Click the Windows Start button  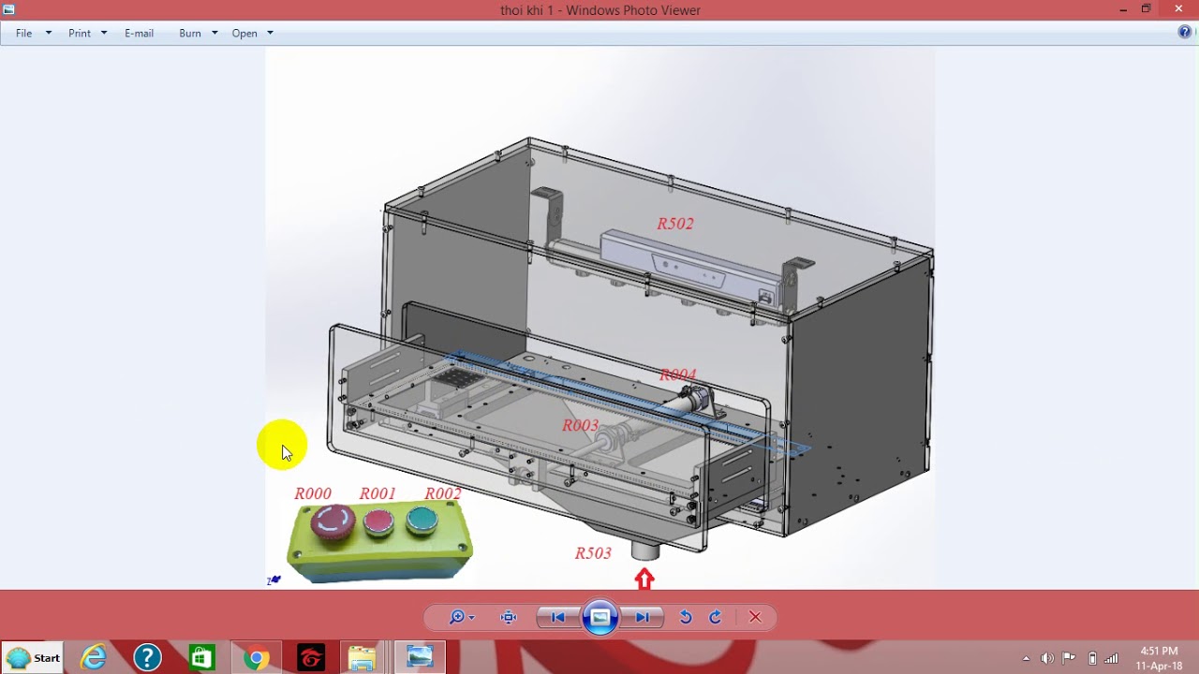[x=33, y=658]
